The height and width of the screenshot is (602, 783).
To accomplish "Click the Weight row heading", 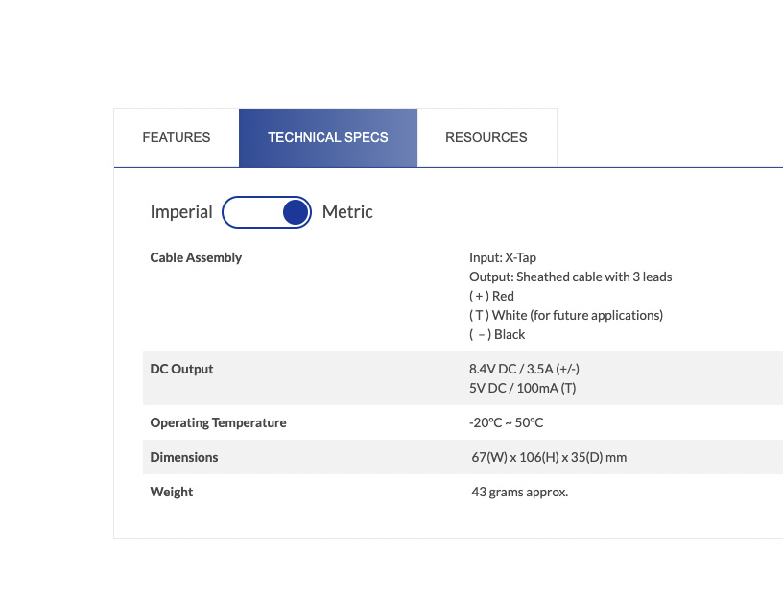I will (172, 492).
